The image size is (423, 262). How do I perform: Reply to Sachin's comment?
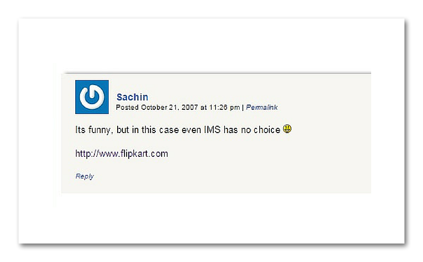[x=84, y=176]
